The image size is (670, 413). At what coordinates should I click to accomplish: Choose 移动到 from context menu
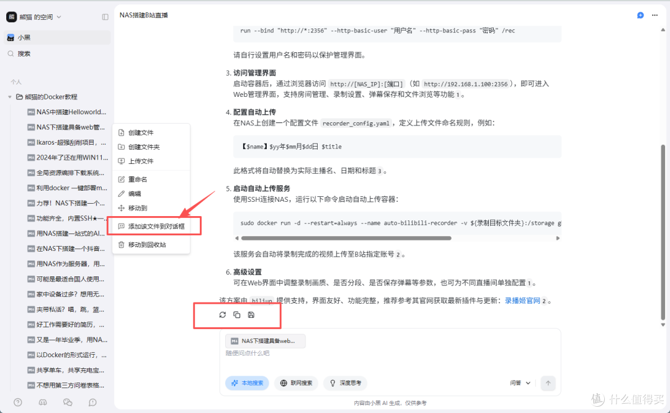tap(151, 208)
